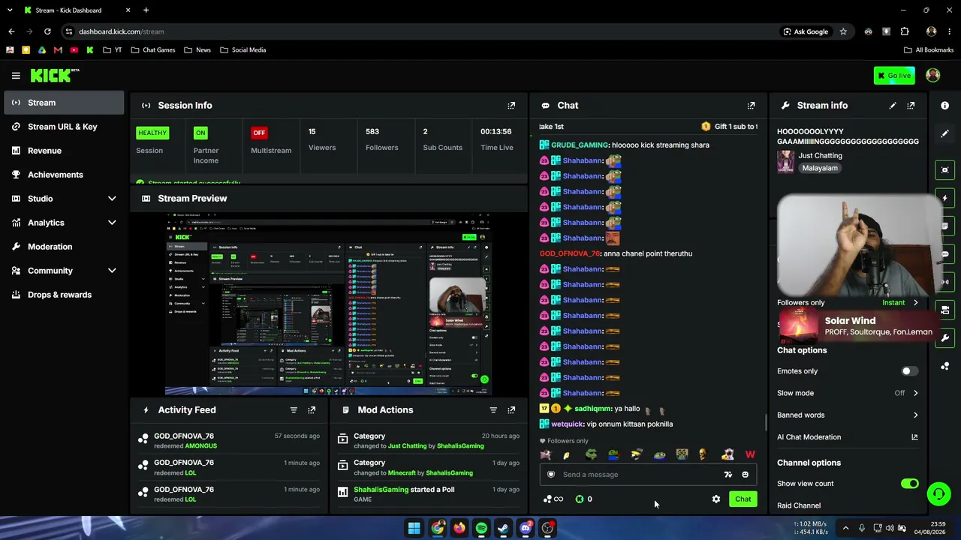961x540 pixels.
Task: Open Drops & rewards page
Action: click(64, 295)
